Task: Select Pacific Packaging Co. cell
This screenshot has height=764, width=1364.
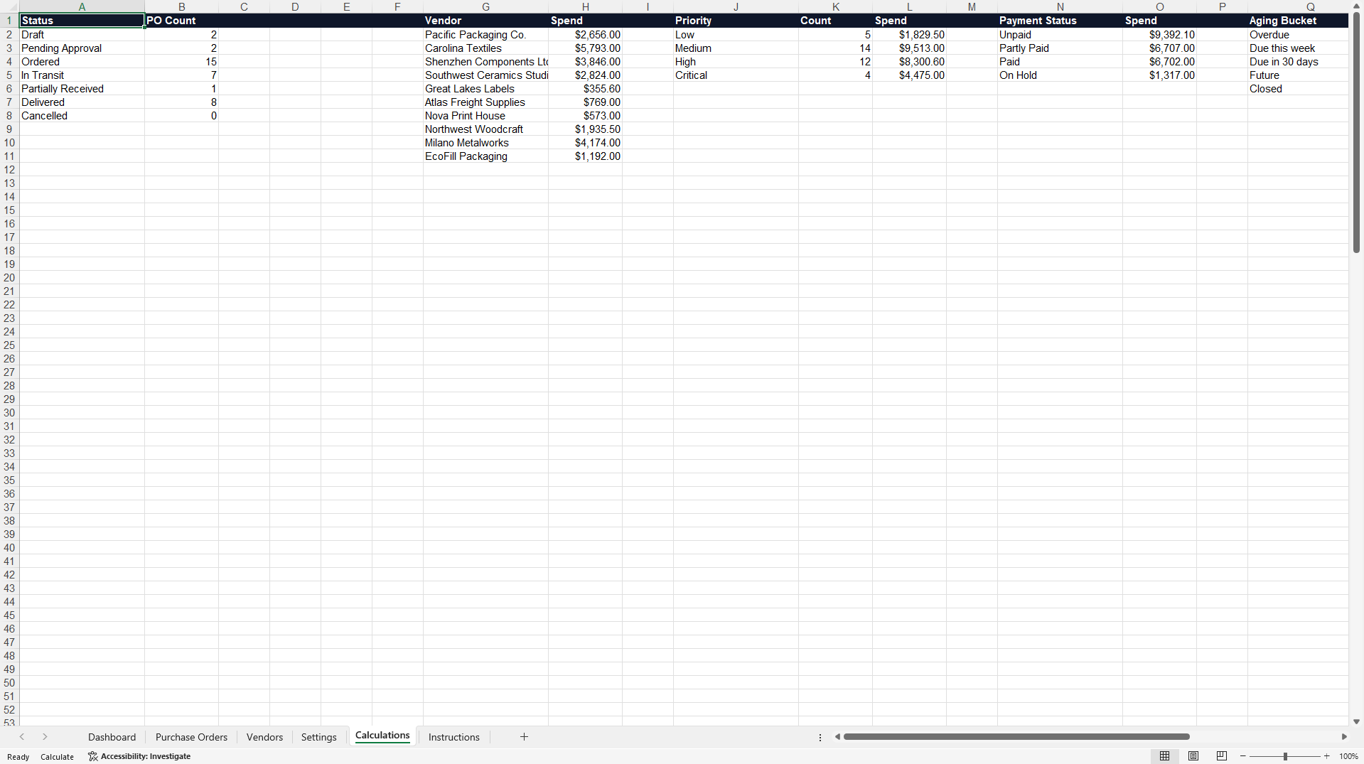Action: point(485,35)
